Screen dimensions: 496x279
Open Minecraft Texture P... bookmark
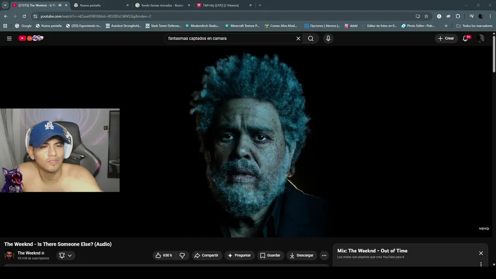242,26
